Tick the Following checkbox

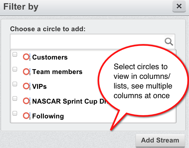point(15,113)
